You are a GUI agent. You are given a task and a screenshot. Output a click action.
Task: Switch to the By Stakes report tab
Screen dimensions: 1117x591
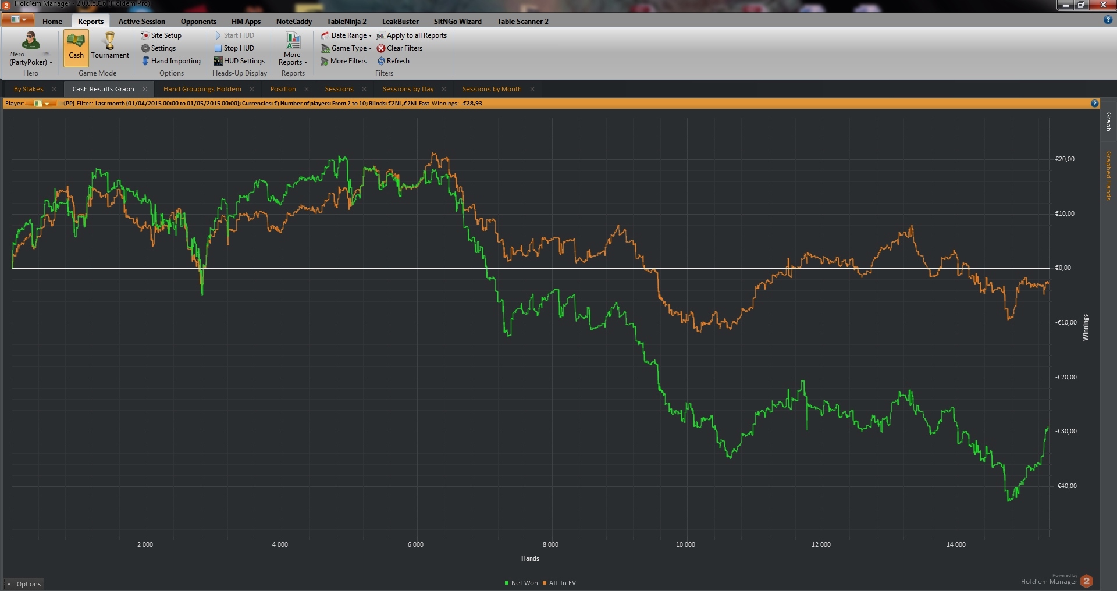coord(29,89)
